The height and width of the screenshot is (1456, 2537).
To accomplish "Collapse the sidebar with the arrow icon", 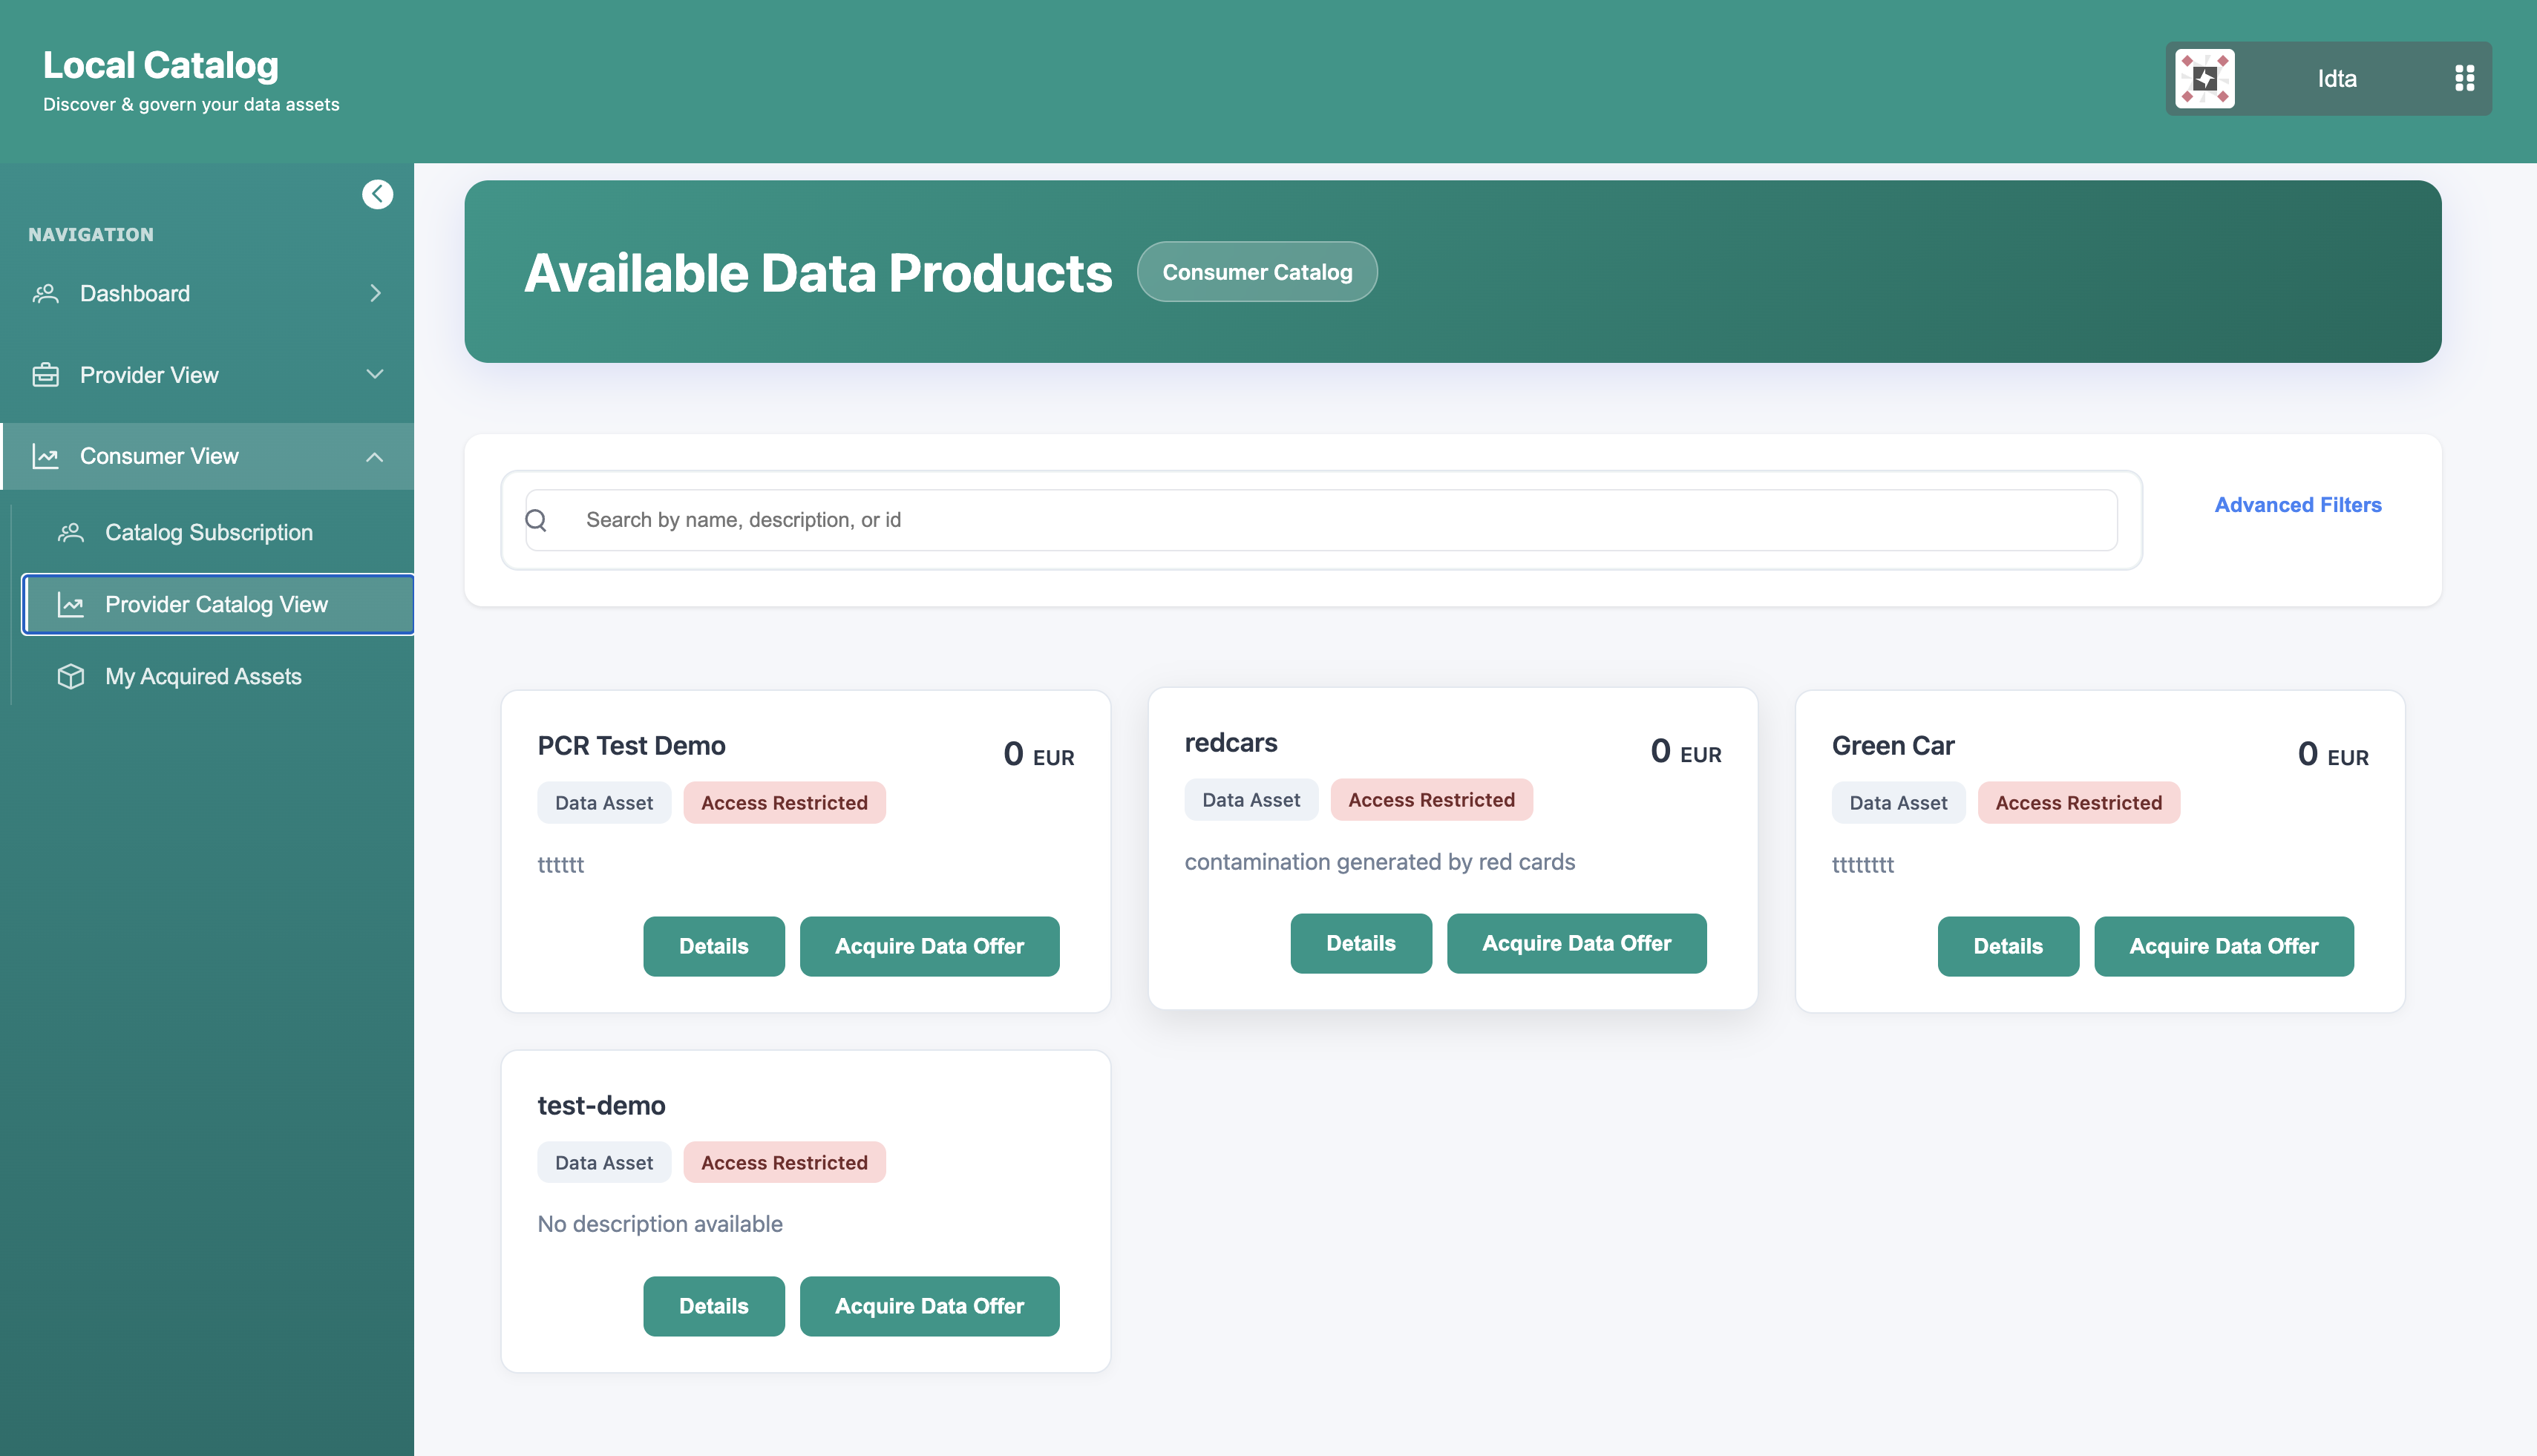I will pyautogui.click(x=377, y=194).
